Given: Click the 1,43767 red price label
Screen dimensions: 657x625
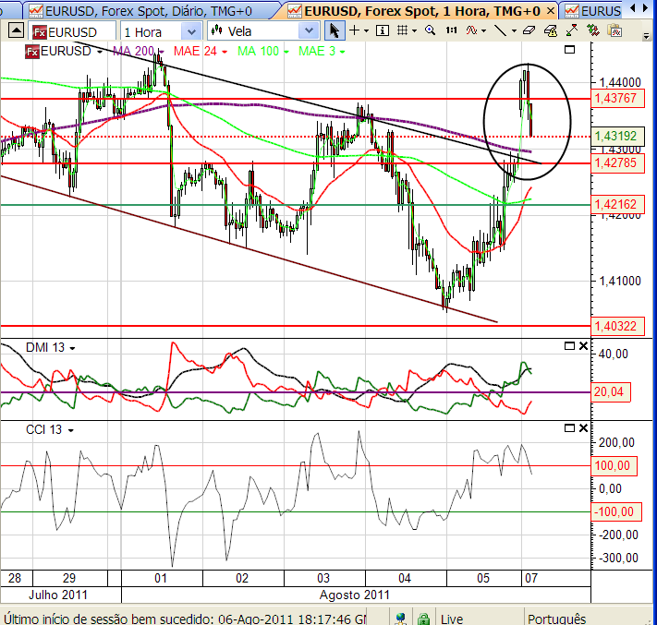Looking at the screenshot, I should point(617,99).
